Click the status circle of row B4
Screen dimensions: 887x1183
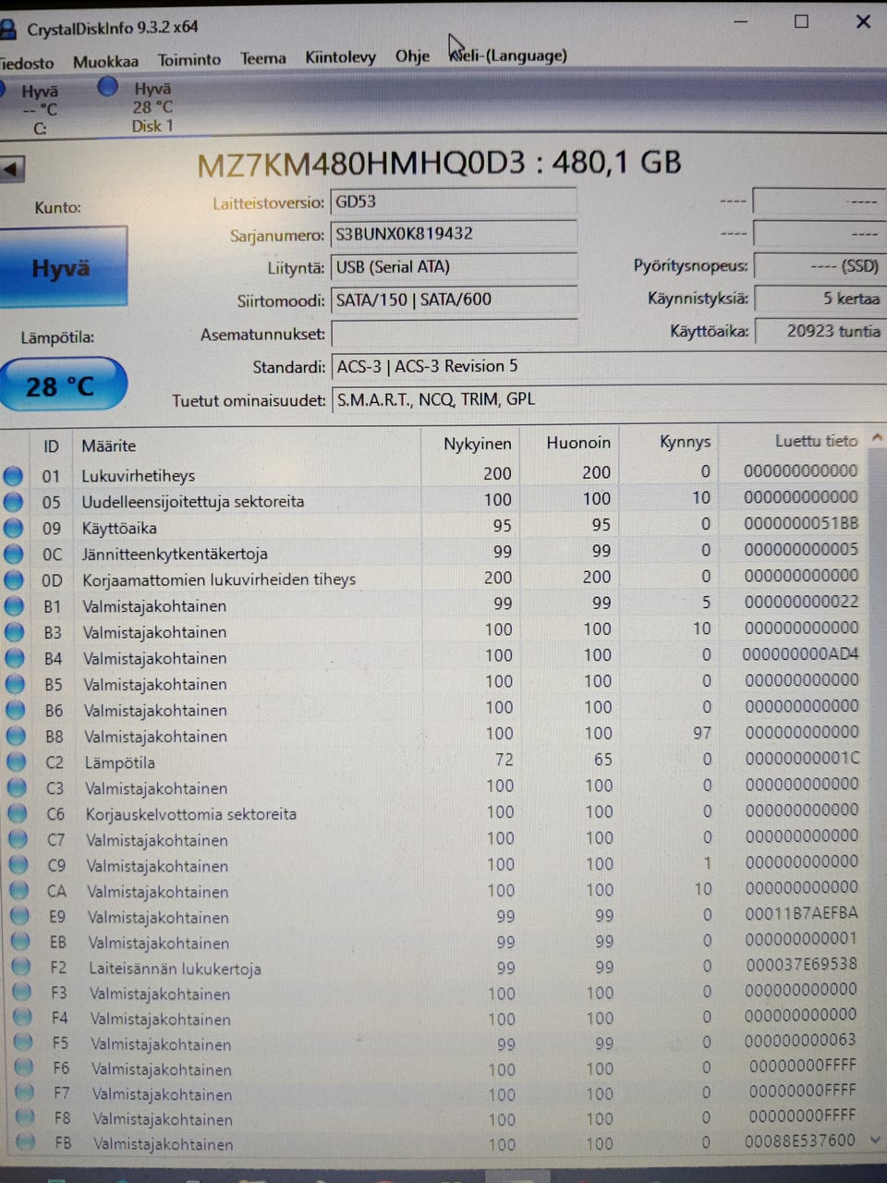coord(15,658)
